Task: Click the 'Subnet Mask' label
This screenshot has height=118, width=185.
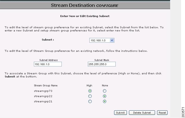Action: tap(102, 60)
